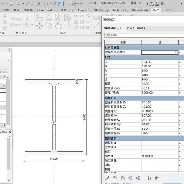Click the binoculars search icon
This screenshot has width=184, height=184.
(x=151, y=4)
